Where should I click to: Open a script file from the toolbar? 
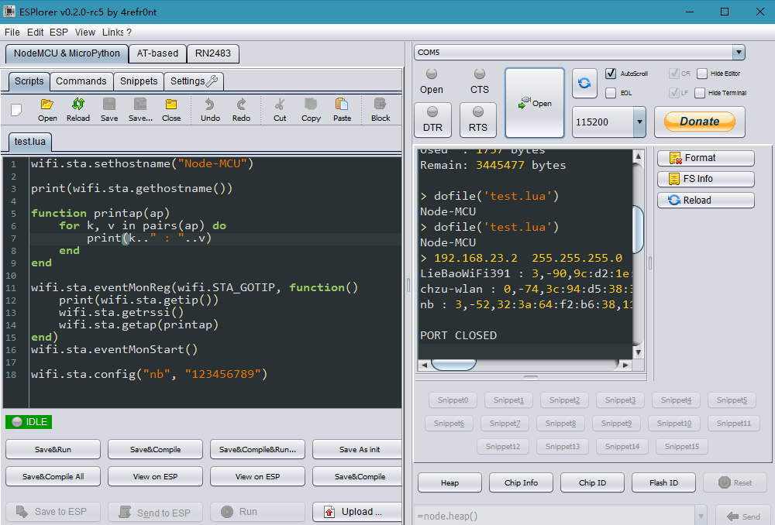click(x=47, y=110)
